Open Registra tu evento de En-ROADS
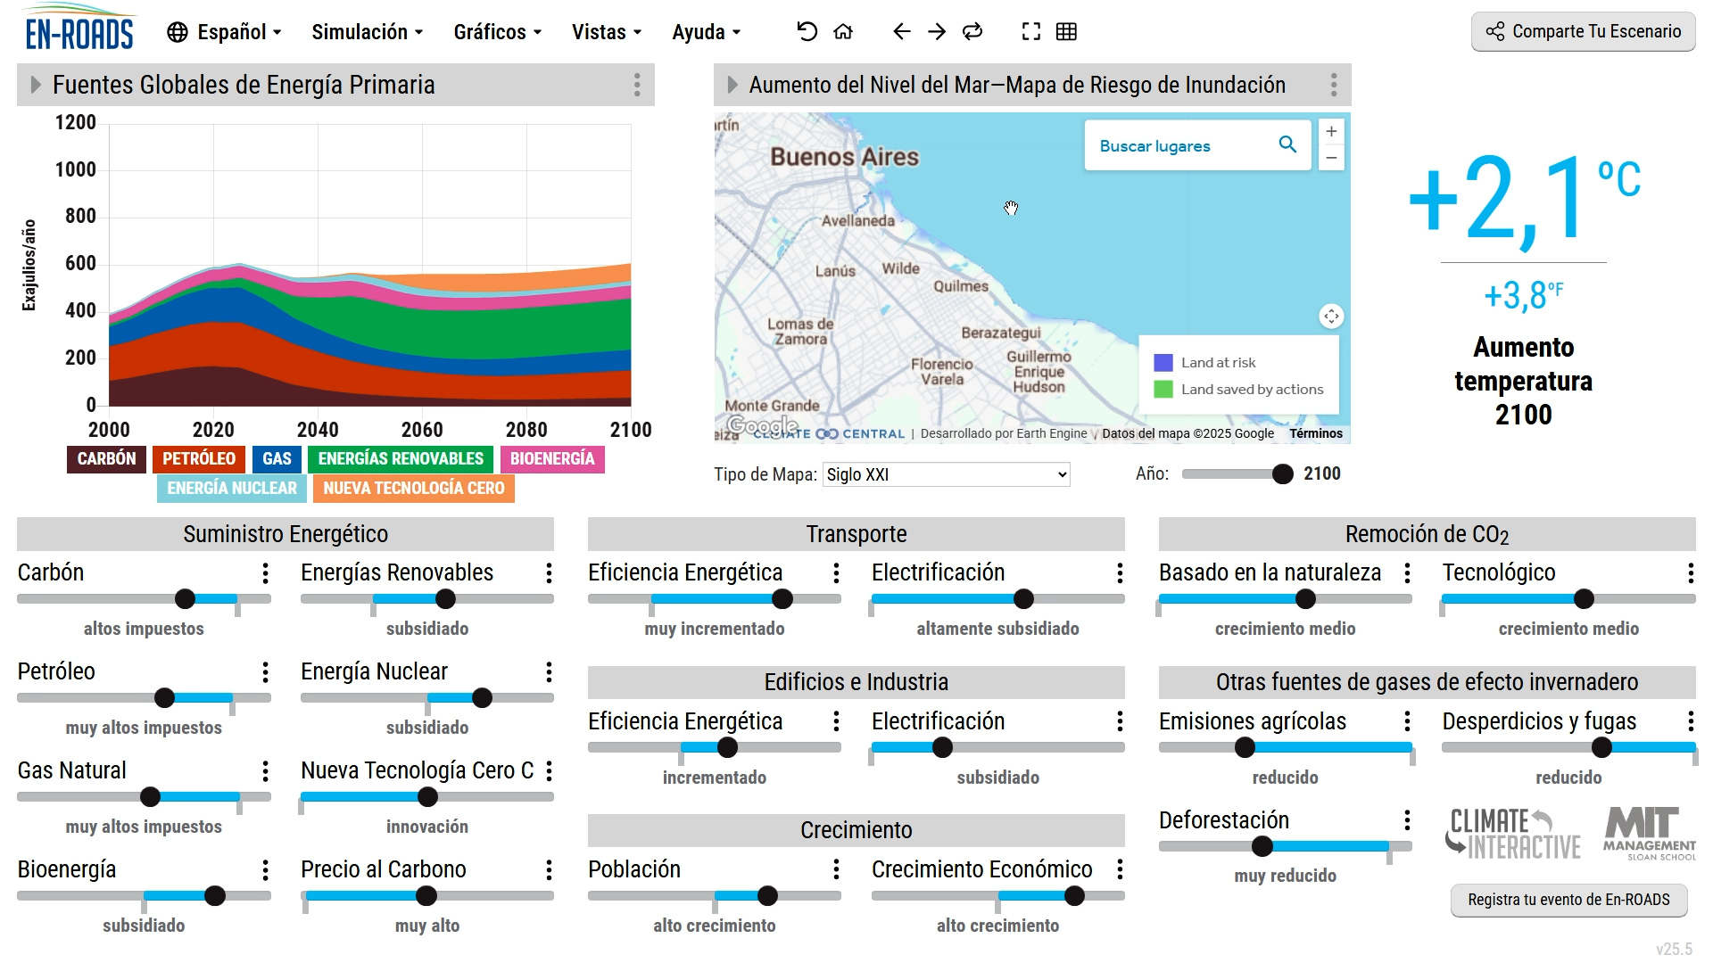Screen dimensions: 1713x963 (1568, 901)
